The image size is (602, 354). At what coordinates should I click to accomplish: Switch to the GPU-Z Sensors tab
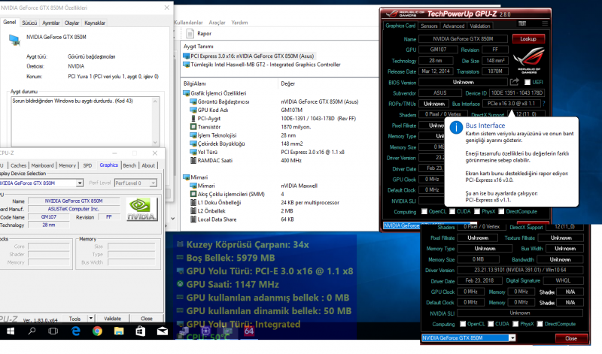click(429, 26)
